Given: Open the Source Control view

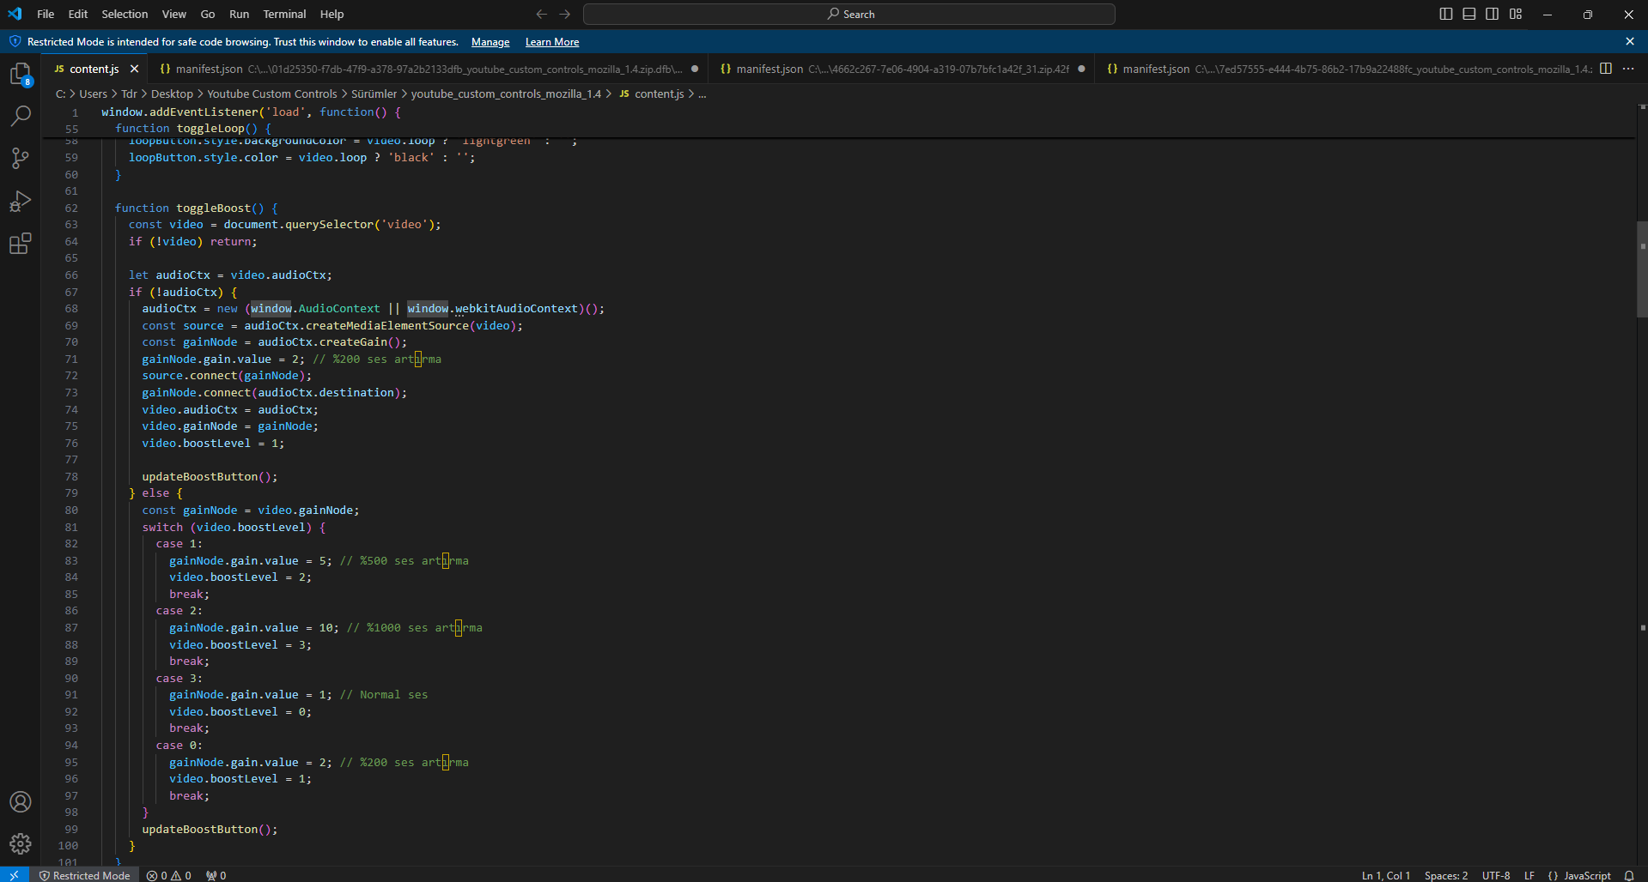Looking at the screenshot, I should click(21, 158).
